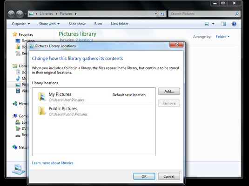Create a New folder from toolbar
Viewport: 249px width, 186px height.
tap(120, 24)
